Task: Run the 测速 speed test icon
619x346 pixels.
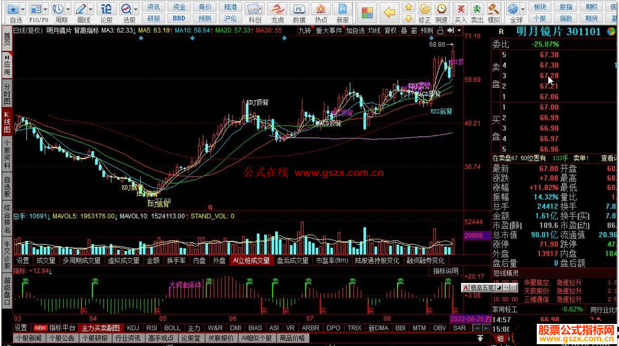Action: pyautogui.click(x=441, y=9)
